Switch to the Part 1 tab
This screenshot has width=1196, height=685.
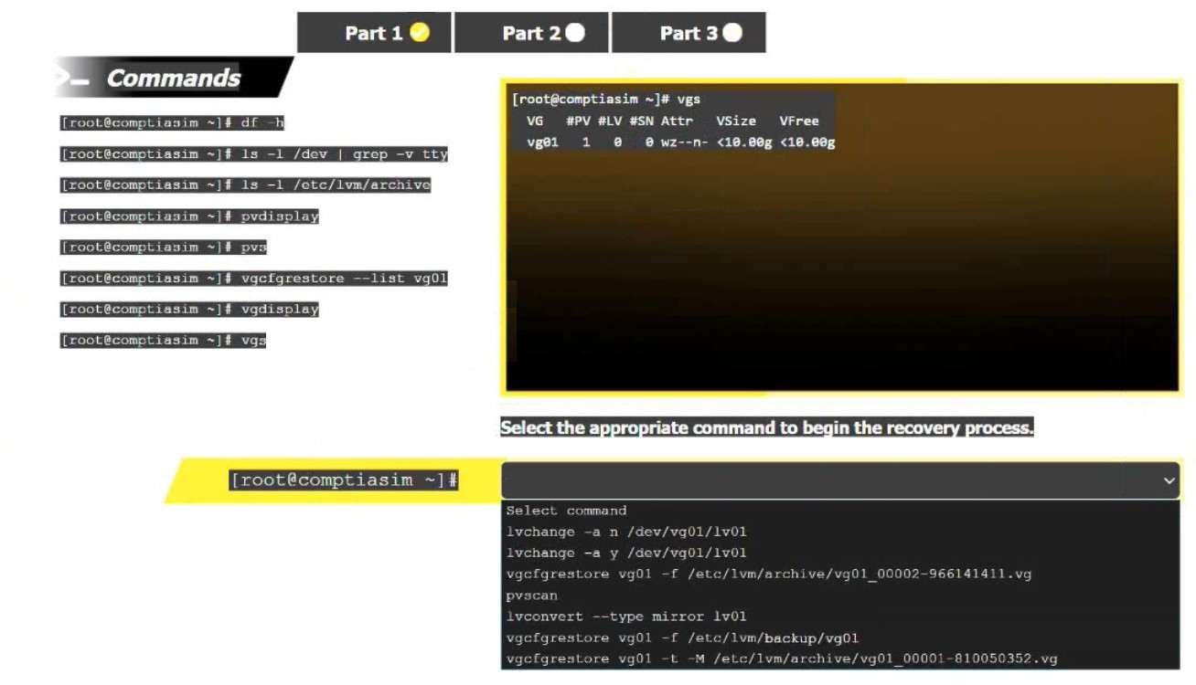click(x=375, y=33)
